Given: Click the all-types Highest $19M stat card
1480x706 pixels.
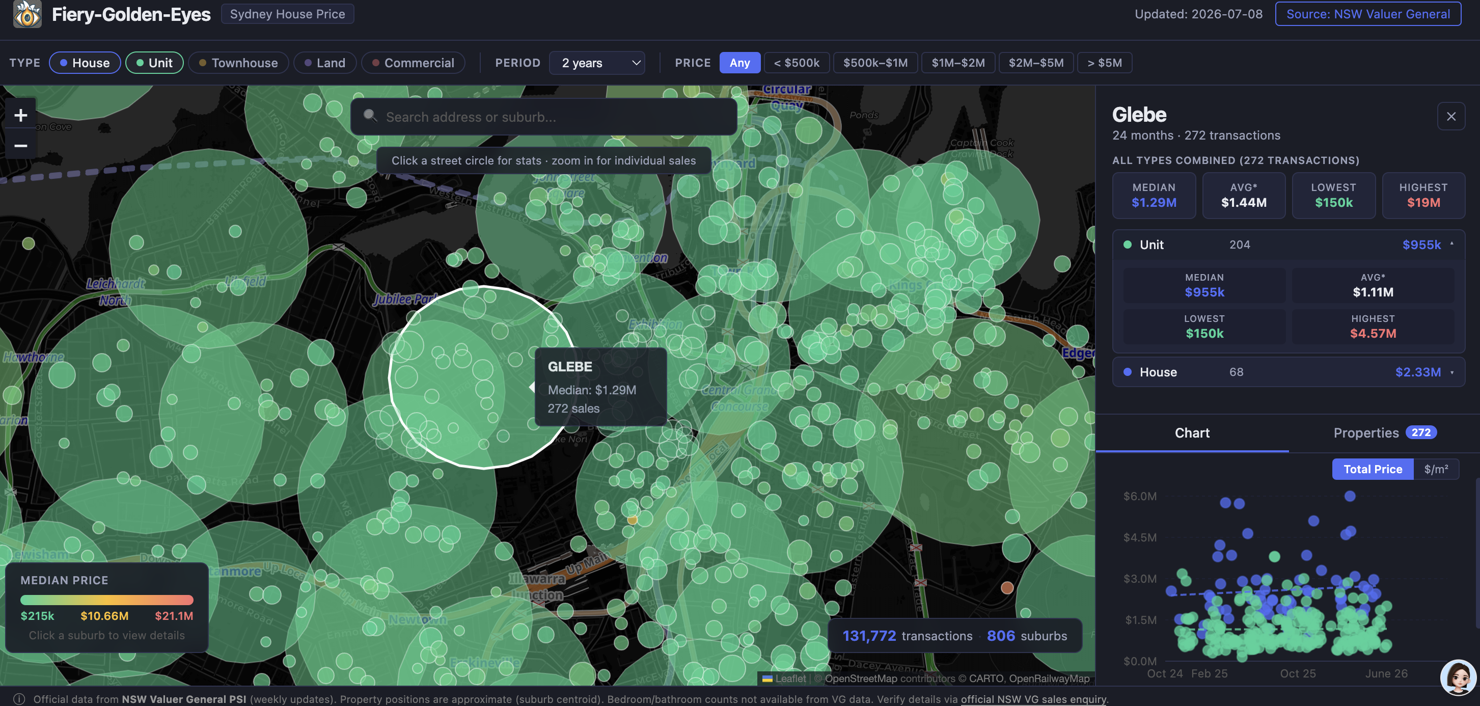Looking at the screenshot, I should pyautogui.click(x=1423, y=195).
